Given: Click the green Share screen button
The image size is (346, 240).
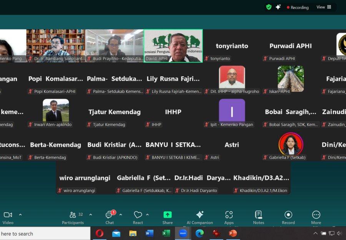Looking at the screenshot, I should click(168, 218).
